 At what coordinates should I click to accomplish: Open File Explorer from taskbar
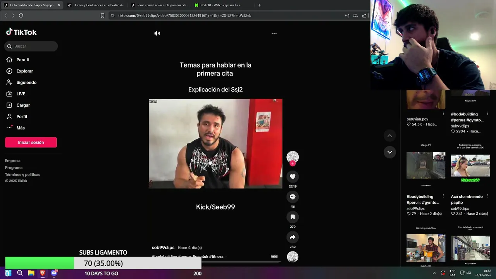pyautogui.click(x=31, y=273)
